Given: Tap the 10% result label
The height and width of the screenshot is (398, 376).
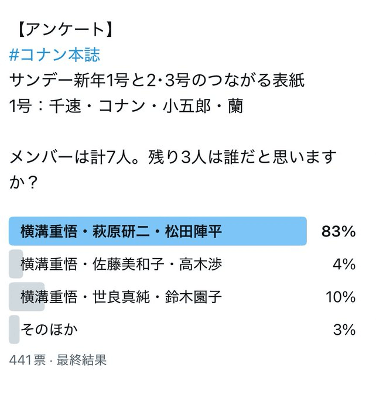Looking at the screenshot, I should click(x=340, y=297).
